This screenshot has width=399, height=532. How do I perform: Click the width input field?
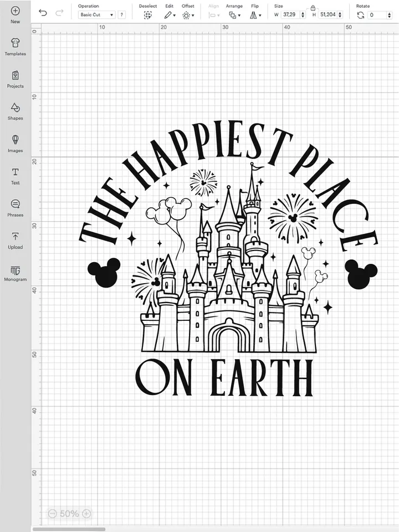[x=290, y=14]
